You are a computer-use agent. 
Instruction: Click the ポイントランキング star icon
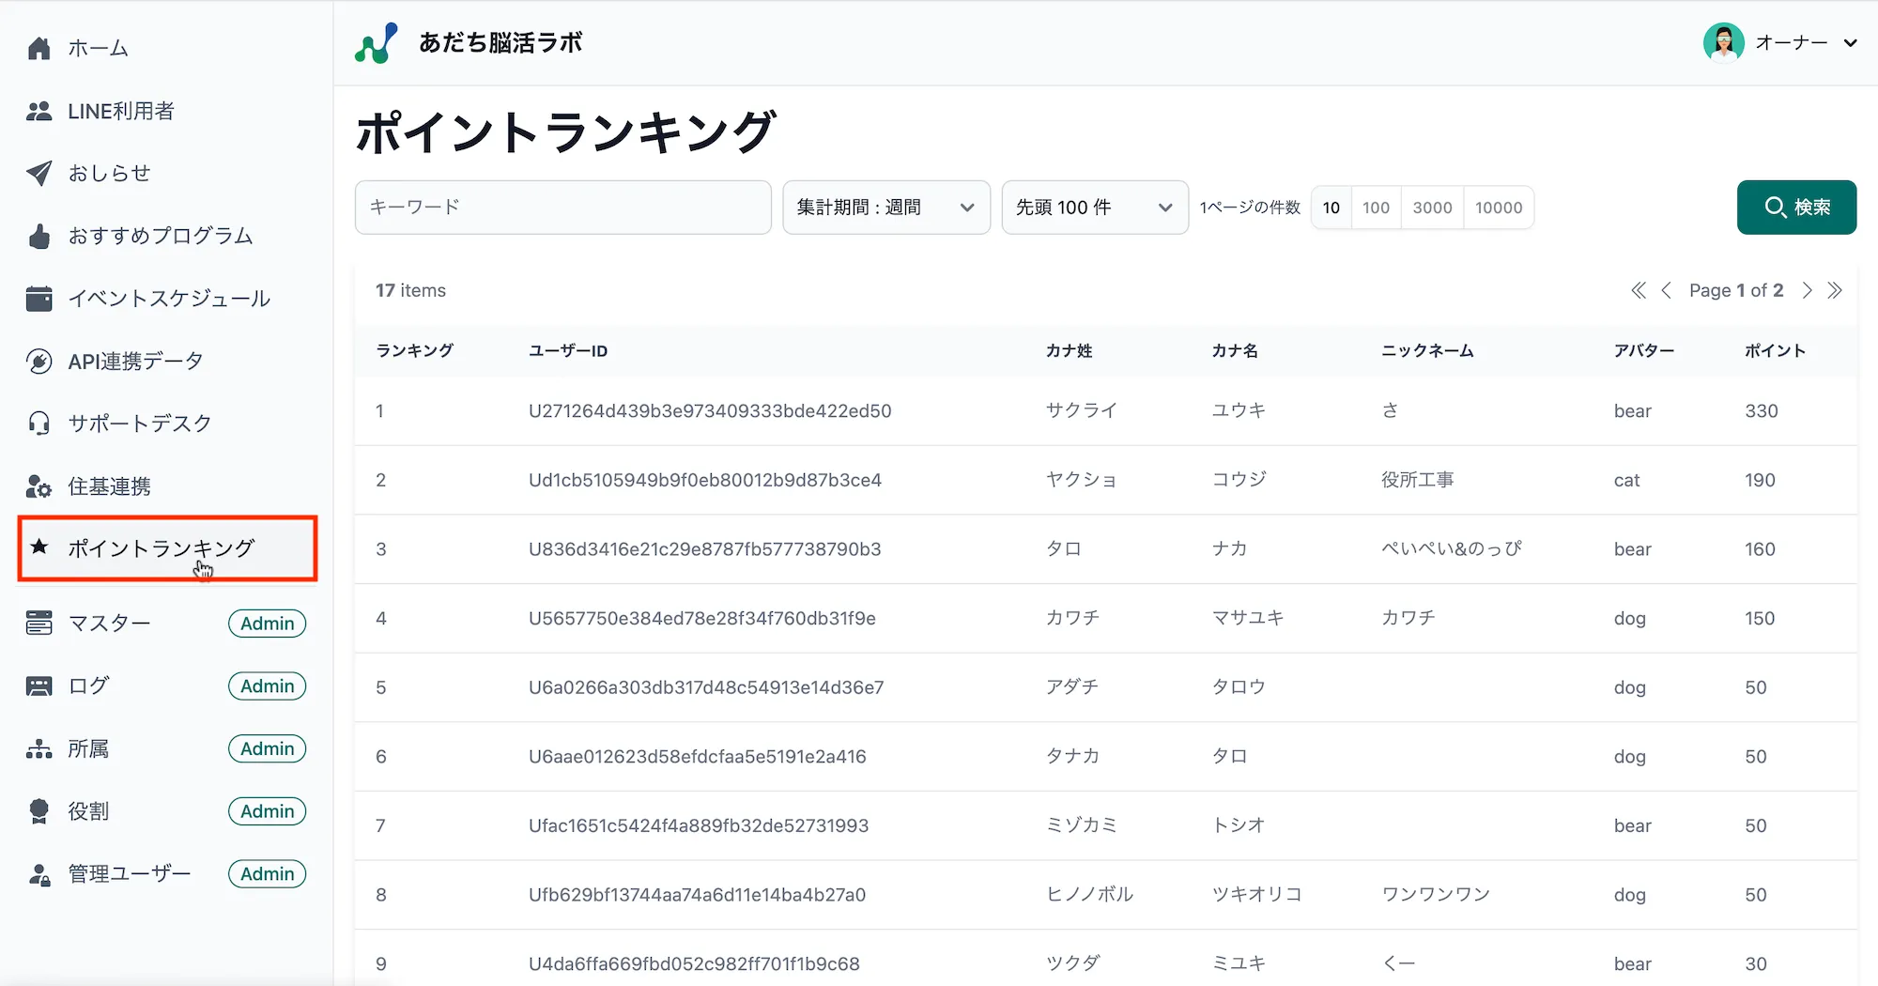[38, 548]
